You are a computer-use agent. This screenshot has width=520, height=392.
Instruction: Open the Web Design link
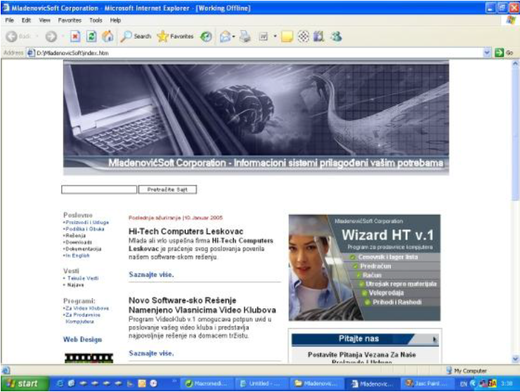(83, 339)
